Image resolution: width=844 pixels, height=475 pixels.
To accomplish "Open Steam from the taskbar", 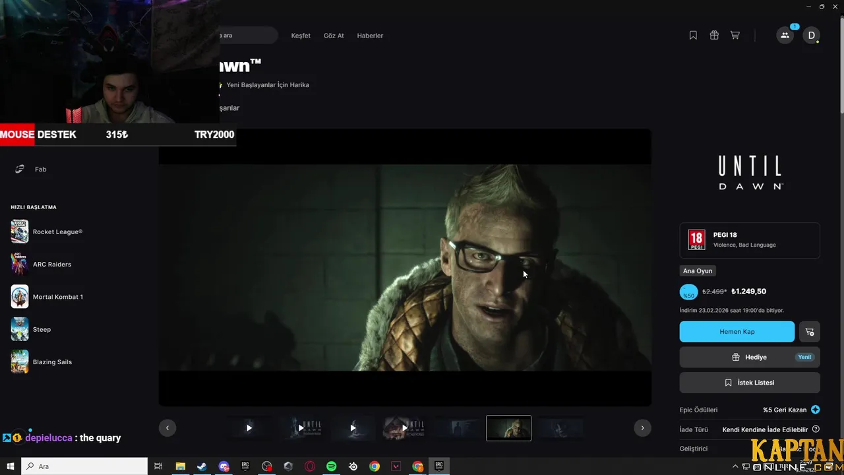I will point(202,466).
